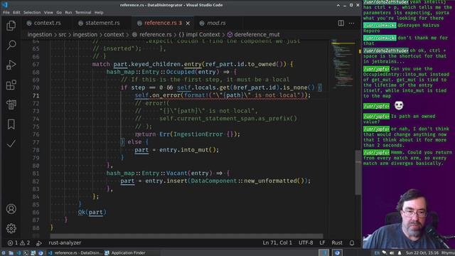Click the 'context' breadcrumb folder
Screen dimensions: 455x256
(x=114, y=35)
